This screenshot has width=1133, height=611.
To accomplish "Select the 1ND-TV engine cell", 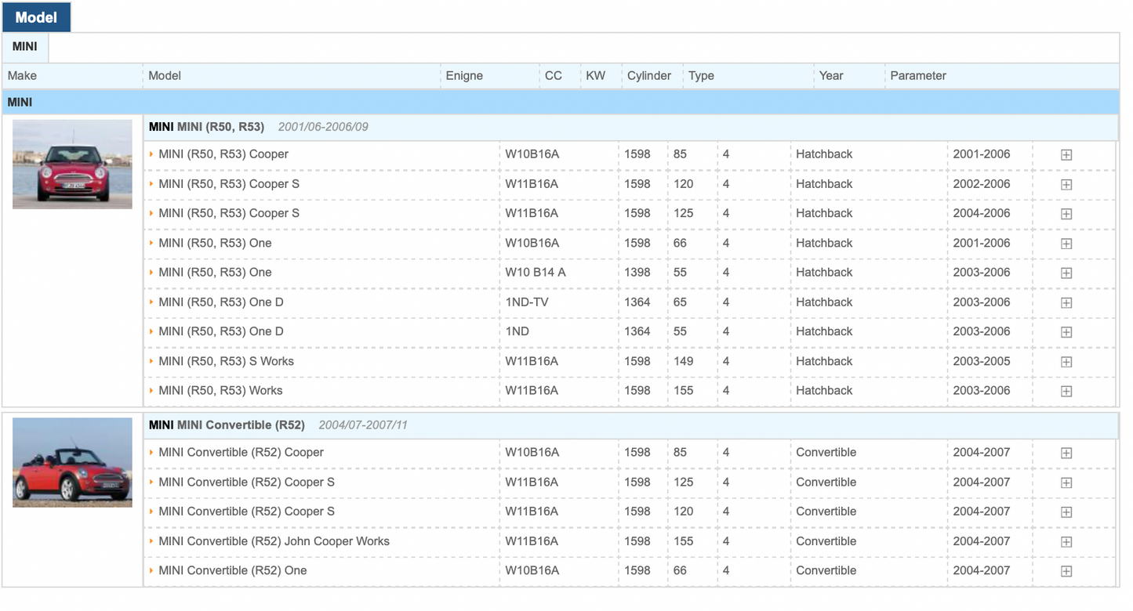I will pyautogui.click(x=527, y=302).
